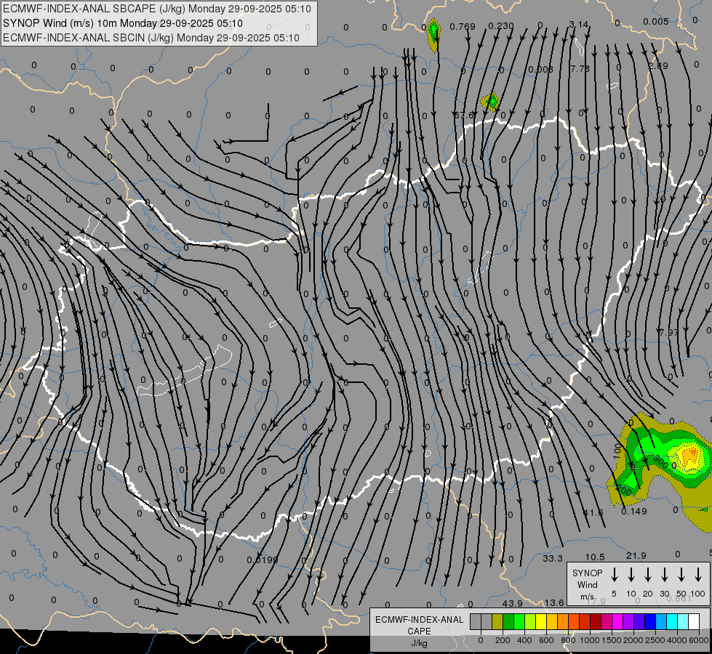
Task: Select the wind legend arrow above 30
Action: pyautogui.click(x=664, y=574)
